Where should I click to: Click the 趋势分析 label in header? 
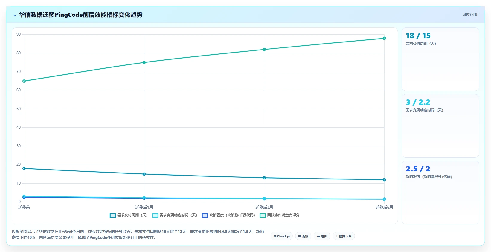471,14
